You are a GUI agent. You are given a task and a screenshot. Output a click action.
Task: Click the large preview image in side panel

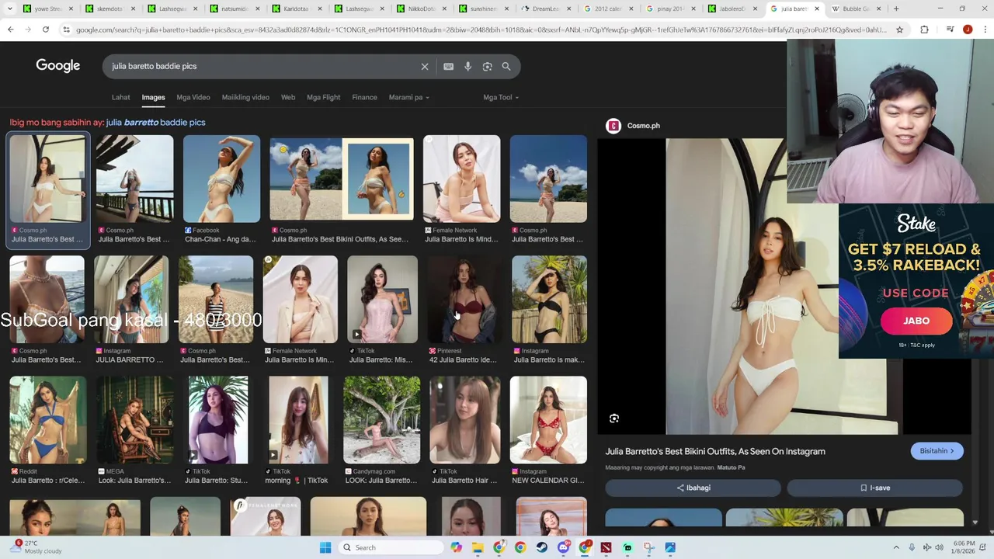click(x=781, y=286)
